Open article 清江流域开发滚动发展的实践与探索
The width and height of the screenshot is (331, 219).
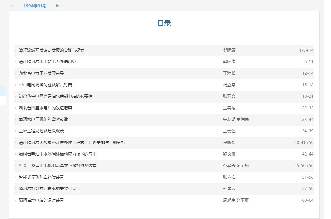[51, 50]
